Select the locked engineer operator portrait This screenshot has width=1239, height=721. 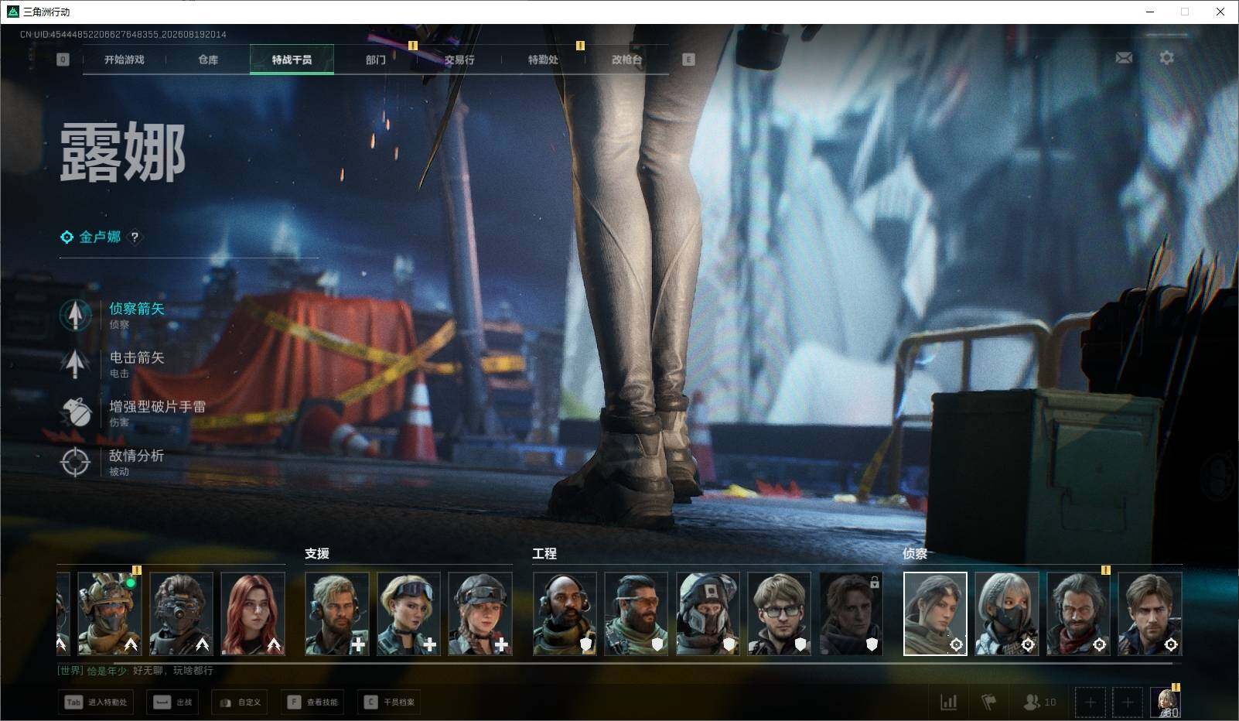click(x=852, y=613)
